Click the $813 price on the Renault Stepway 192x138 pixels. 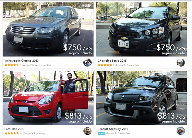click(x=166, y=116)
